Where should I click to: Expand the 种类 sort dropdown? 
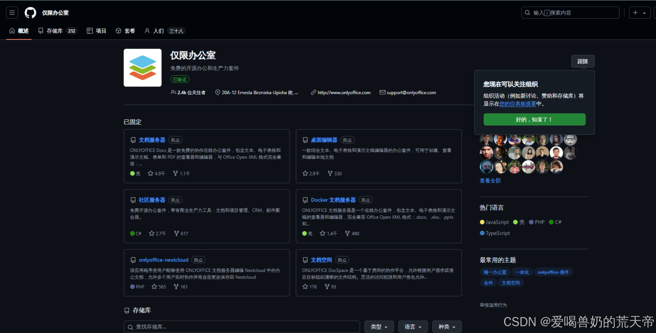pos(447,327)
